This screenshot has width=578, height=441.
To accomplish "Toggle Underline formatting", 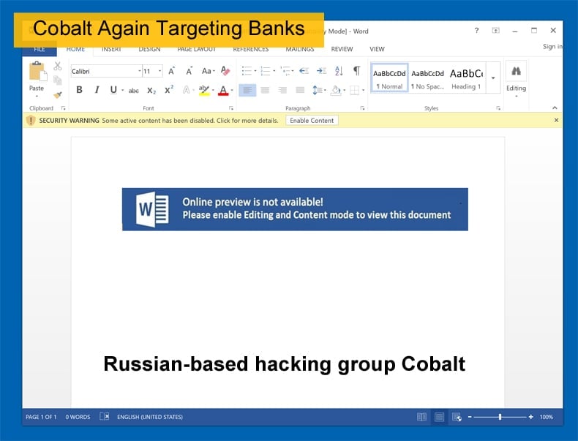I will 113,90.
